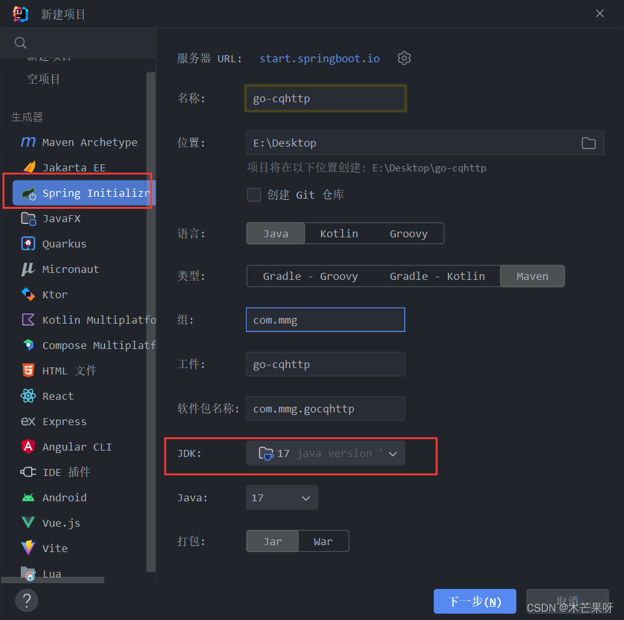Choose Gradle - Groovy project type
Viewport: 624px width, 620px height.
tap(310, 276)
